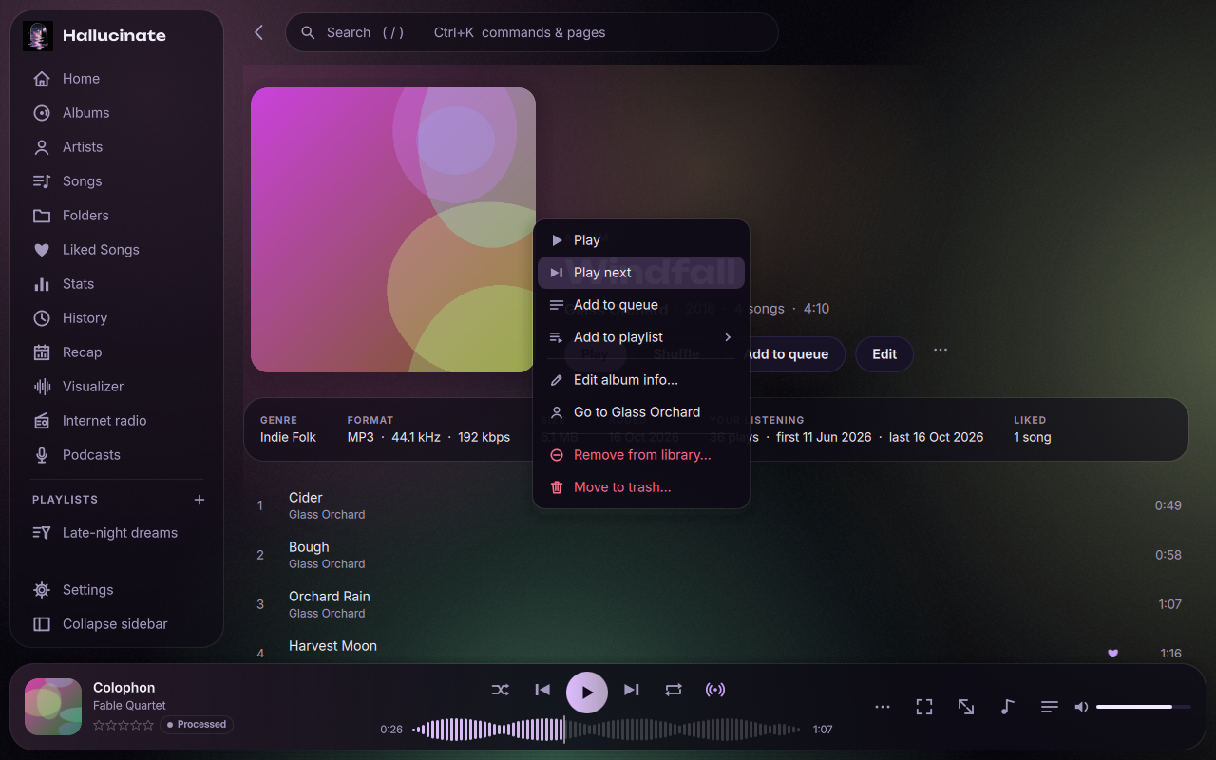Open playback History

click(x=117, y=318)
